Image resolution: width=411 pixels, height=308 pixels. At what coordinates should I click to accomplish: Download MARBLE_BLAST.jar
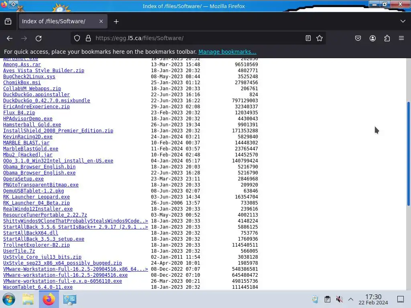coord(26,143)
